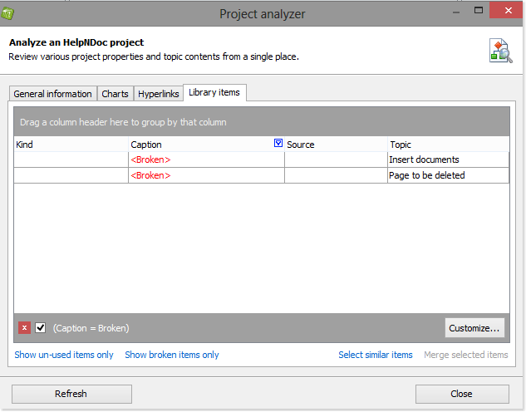Open the Caption column filter dropdown
Image resolution: width=526 pixels, height=412 pixels.
pyautogui.click(x=278, y=143)
